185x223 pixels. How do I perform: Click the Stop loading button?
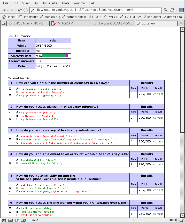pos(26,10)
